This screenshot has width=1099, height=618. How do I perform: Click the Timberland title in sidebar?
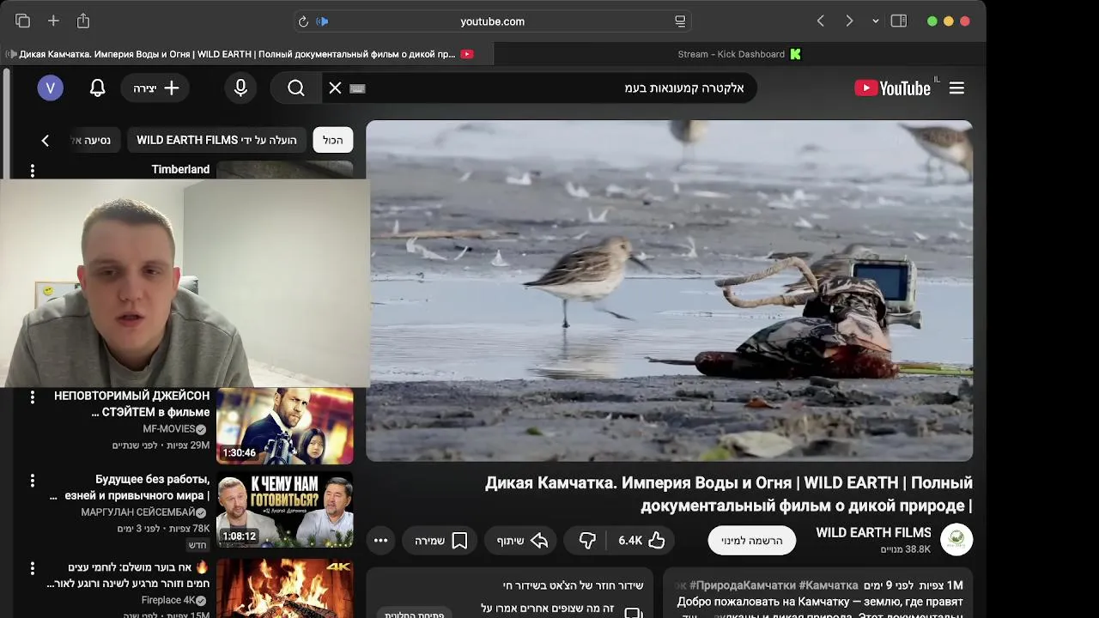[x=180, y=169]
